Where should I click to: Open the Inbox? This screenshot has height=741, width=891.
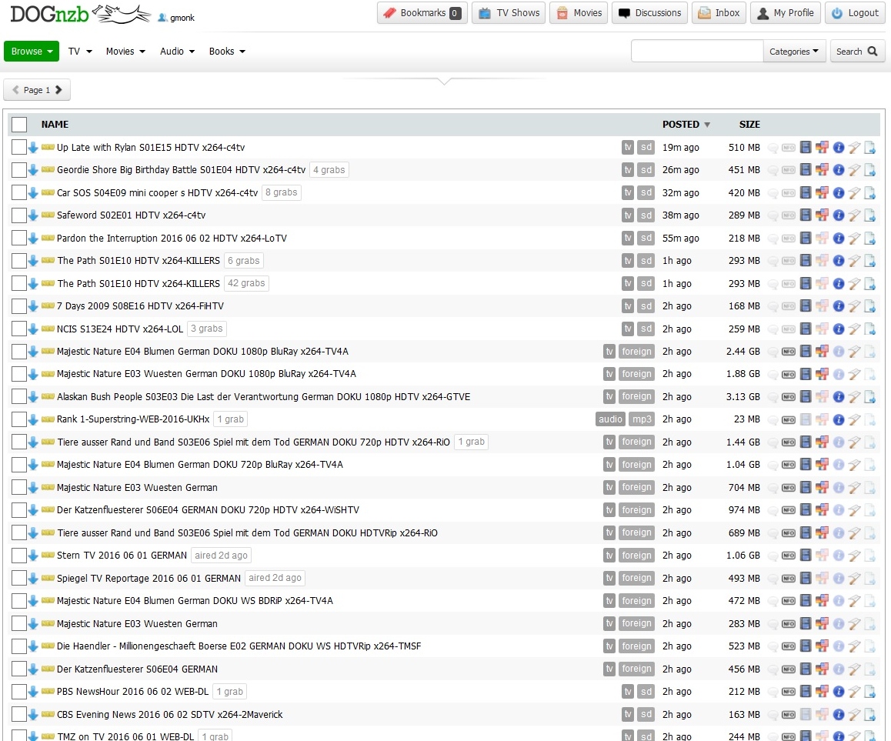pos(719,12)
